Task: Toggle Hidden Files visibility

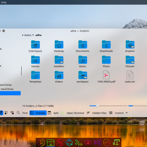Action: click(x=96, y=113)
